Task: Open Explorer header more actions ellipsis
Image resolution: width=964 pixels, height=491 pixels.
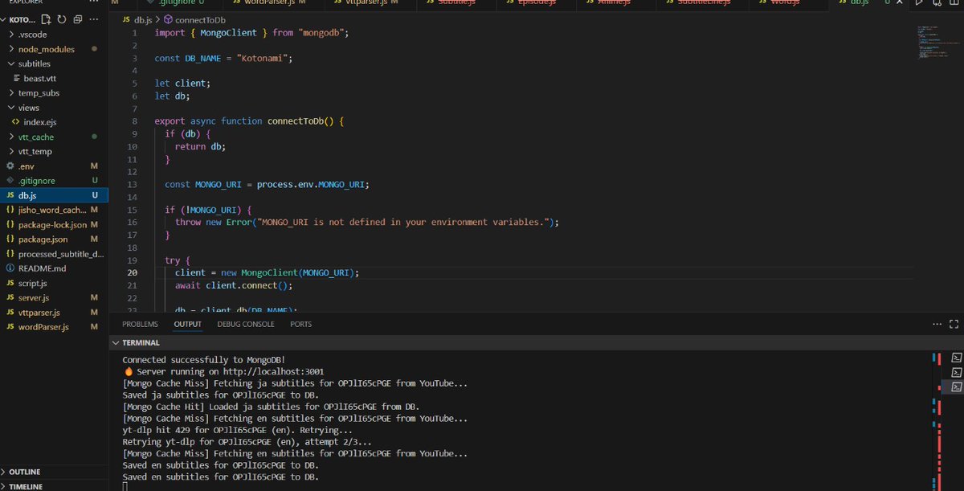Action: [95, 19]
